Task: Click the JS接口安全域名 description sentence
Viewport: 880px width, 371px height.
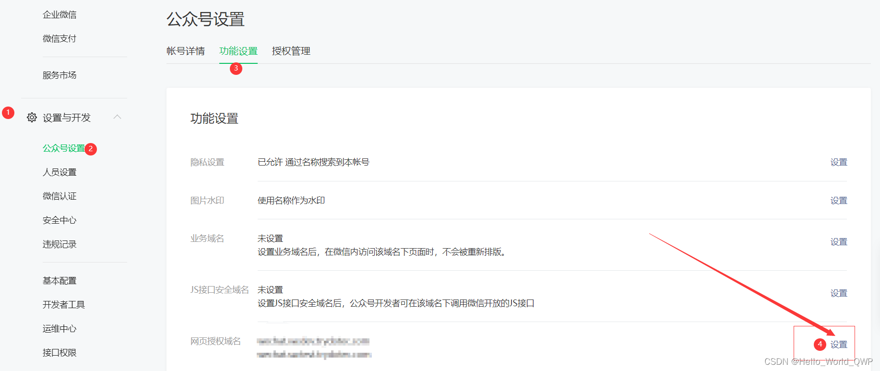Action: pos(396,303)
